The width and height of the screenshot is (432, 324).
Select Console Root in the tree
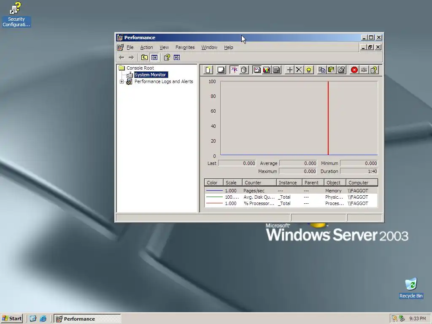(140, 68)
